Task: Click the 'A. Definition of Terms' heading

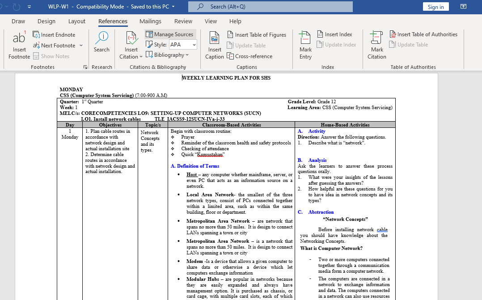Action: coord(195,166)
